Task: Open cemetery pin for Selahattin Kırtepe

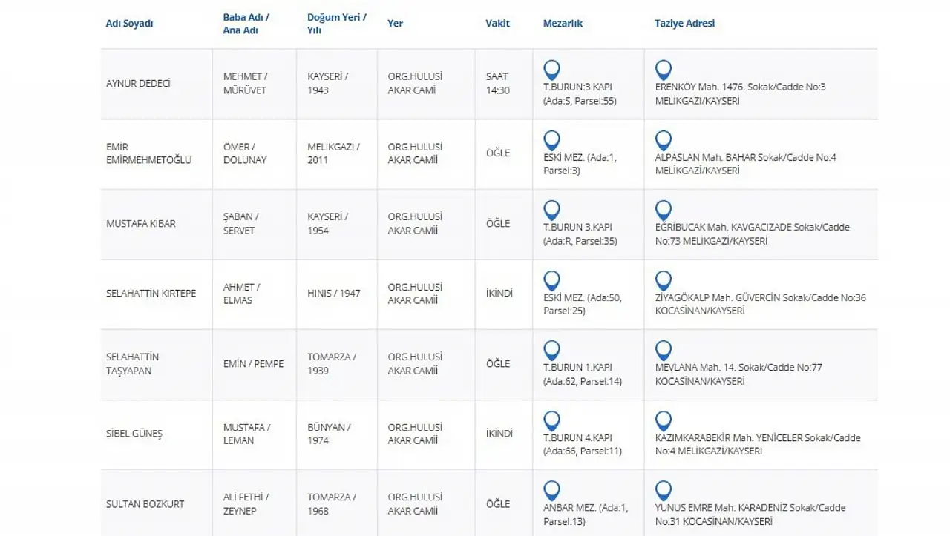Action: tap(551, 281)
